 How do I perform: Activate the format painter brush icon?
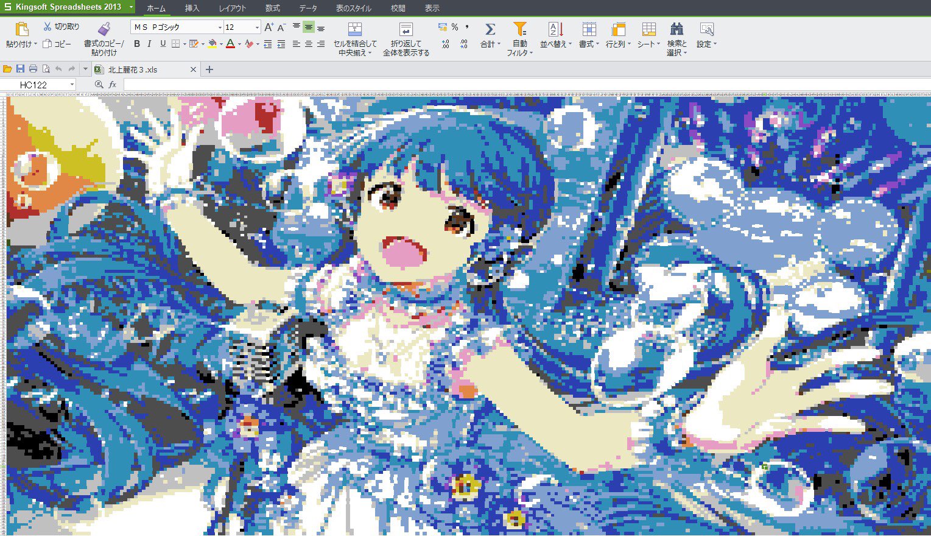(x=104, y=29)
